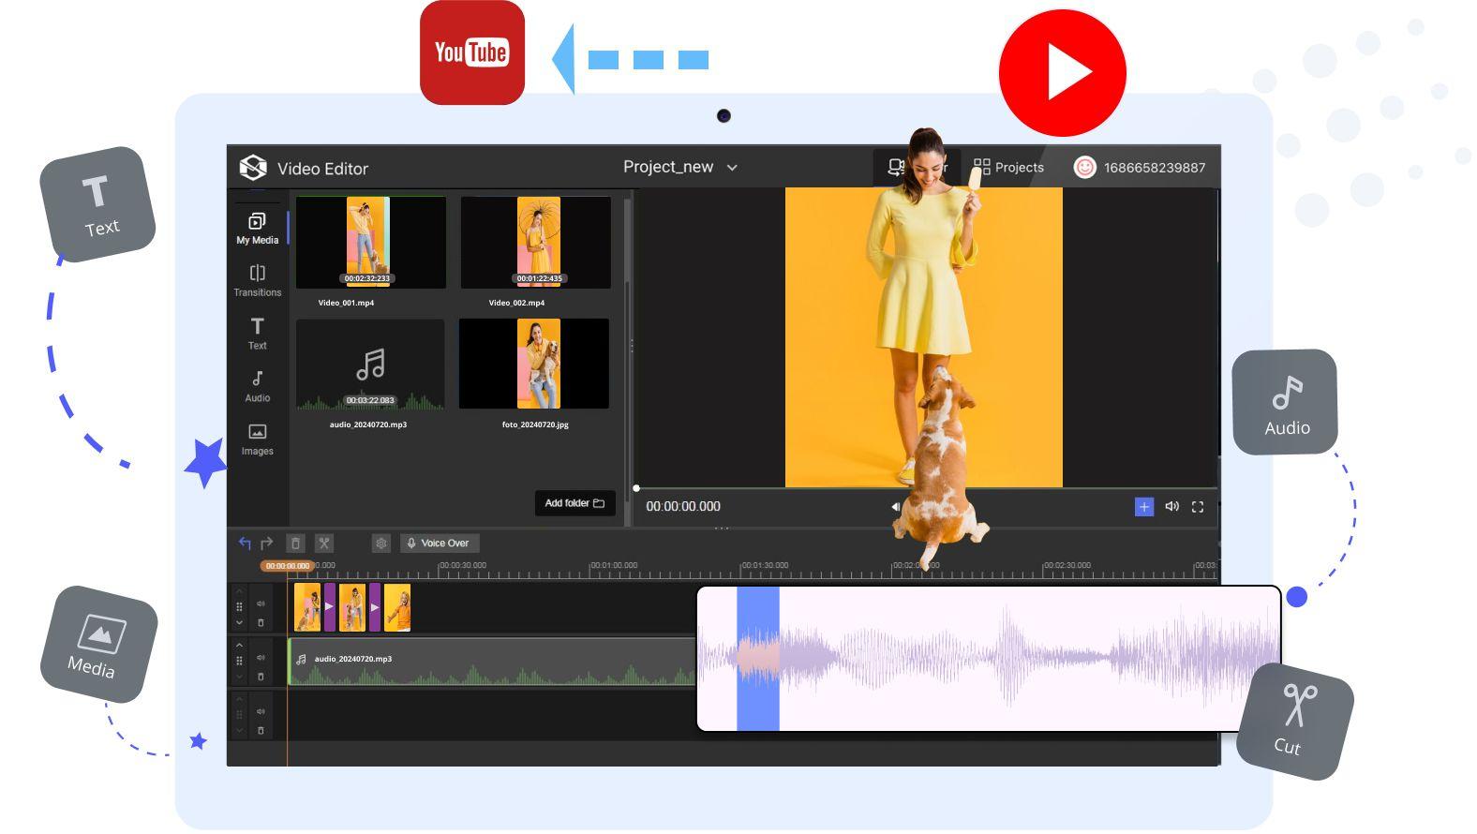
Task: Select the foto_20240720.jpg thumbnail
Action: 534,364
